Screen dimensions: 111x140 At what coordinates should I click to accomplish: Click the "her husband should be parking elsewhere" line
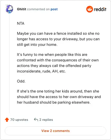tap(54, 102)
